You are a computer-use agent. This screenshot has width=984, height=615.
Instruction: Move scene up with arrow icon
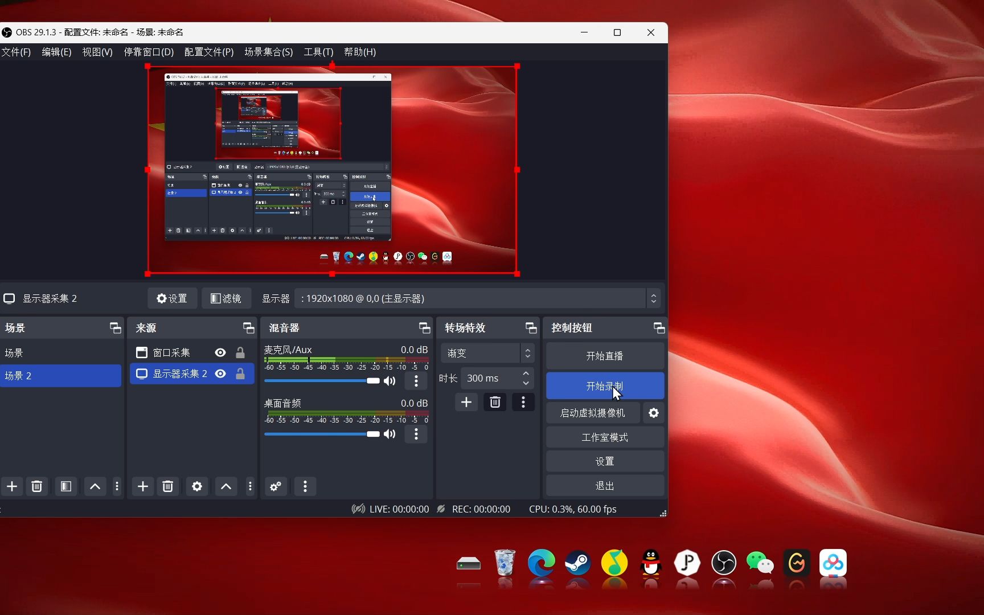pyautogui.click(x=95, y=486)
